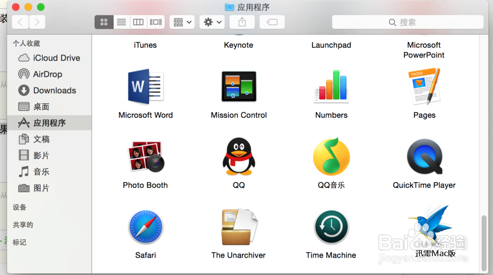Screen dimensions: 493x275
Task: Launch QuickTime Player icon
Action: 425,156
